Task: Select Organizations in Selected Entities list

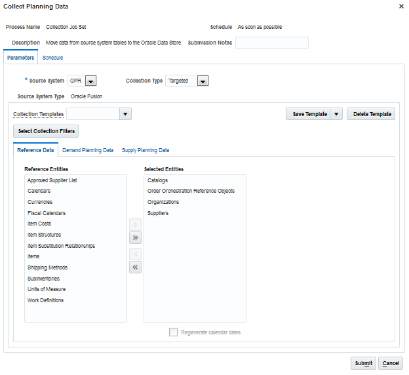Action: coord(163,202)
